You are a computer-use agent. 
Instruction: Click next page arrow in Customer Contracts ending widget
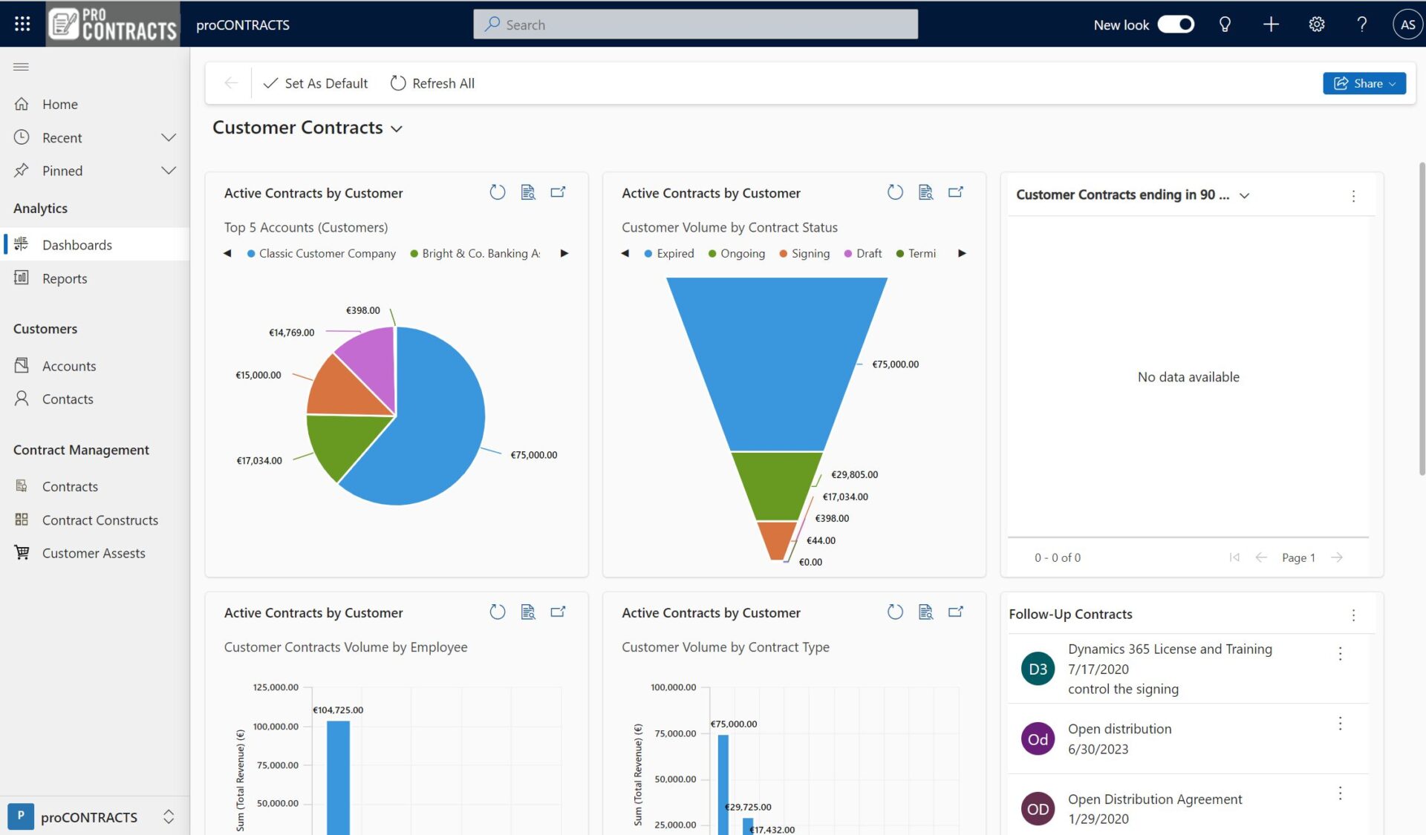(1338, 557)
